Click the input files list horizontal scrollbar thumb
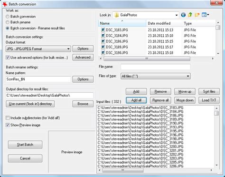This screenshot has height=177, width=225. [123, 170]
